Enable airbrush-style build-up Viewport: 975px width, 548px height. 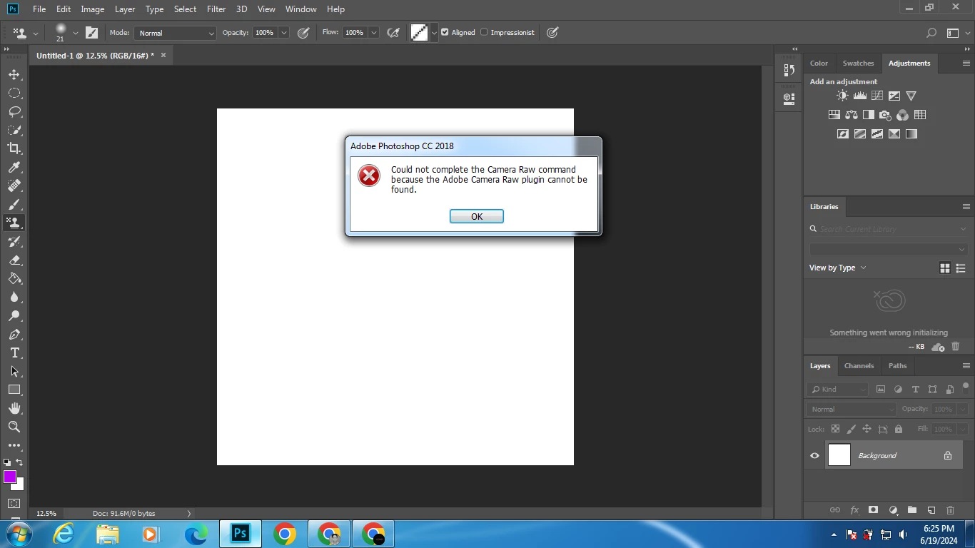click(393, 33)
